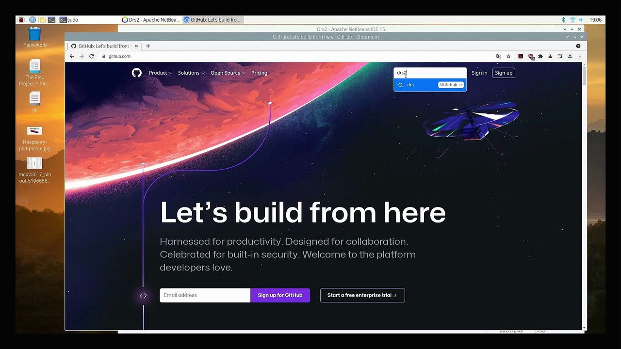Image resolution: width=621 pixels, height=349 pixels.
Task: Search All GitHub using the suggestion badge
Action: 451,85
